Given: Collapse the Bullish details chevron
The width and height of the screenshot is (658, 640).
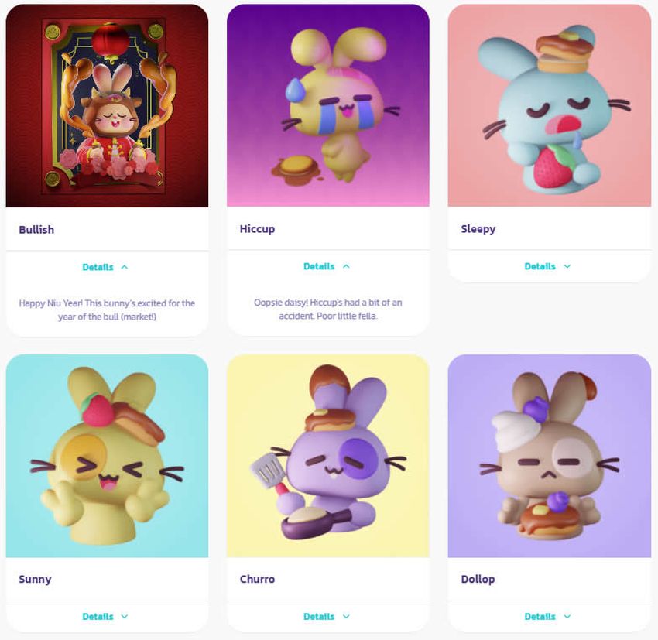Looking at the screenshot, I should click(x=124, y=267).
